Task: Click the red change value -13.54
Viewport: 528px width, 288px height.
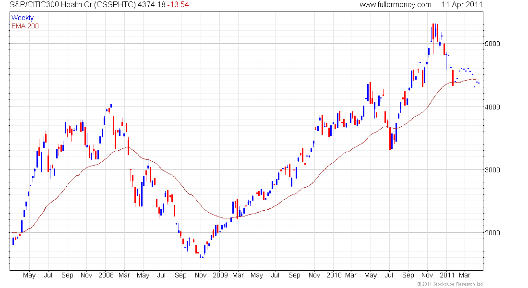Action: point(178,5)
